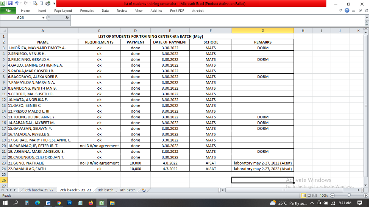Insert a new worksheet tab
This screenshot has width=370, height=208.
click(x=144, y=190)
